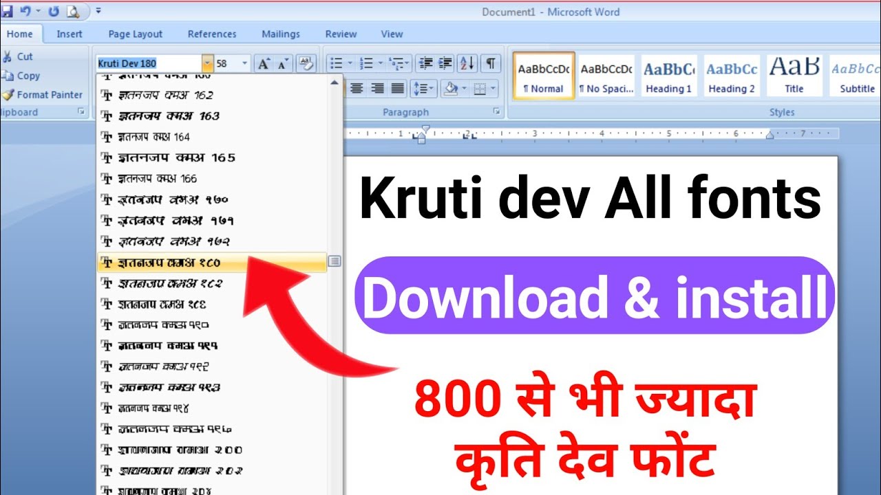Screen dimensions: 881x495
Task: Click Decrease Indent icon
Action: [425, 63]
